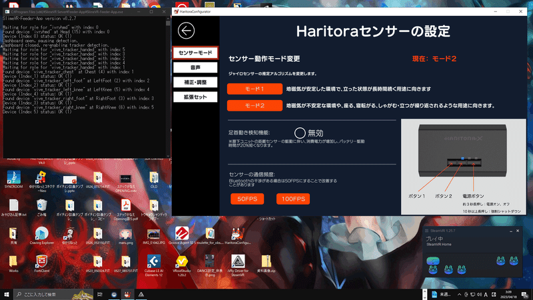
Task: Open the 音声 tab
Action: [x=195, y=67]
